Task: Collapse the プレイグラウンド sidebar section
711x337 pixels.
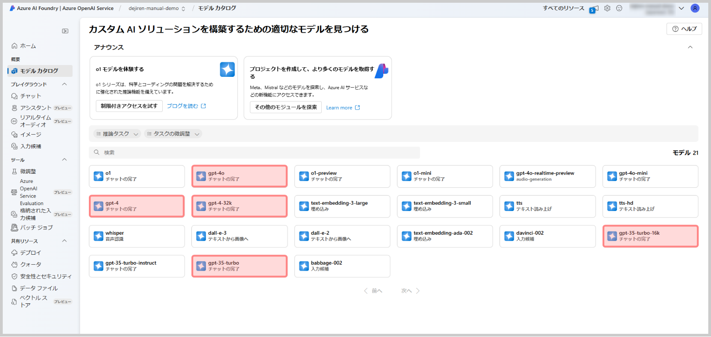Action: point(64,84)
